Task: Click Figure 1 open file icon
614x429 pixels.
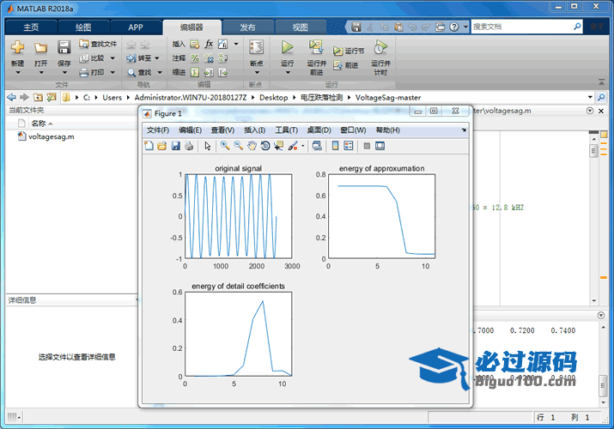Action: coord(161,146)
